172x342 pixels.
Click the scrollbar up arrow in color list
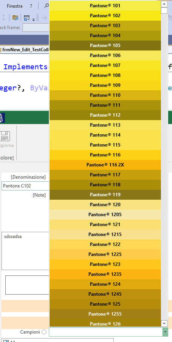164,4
